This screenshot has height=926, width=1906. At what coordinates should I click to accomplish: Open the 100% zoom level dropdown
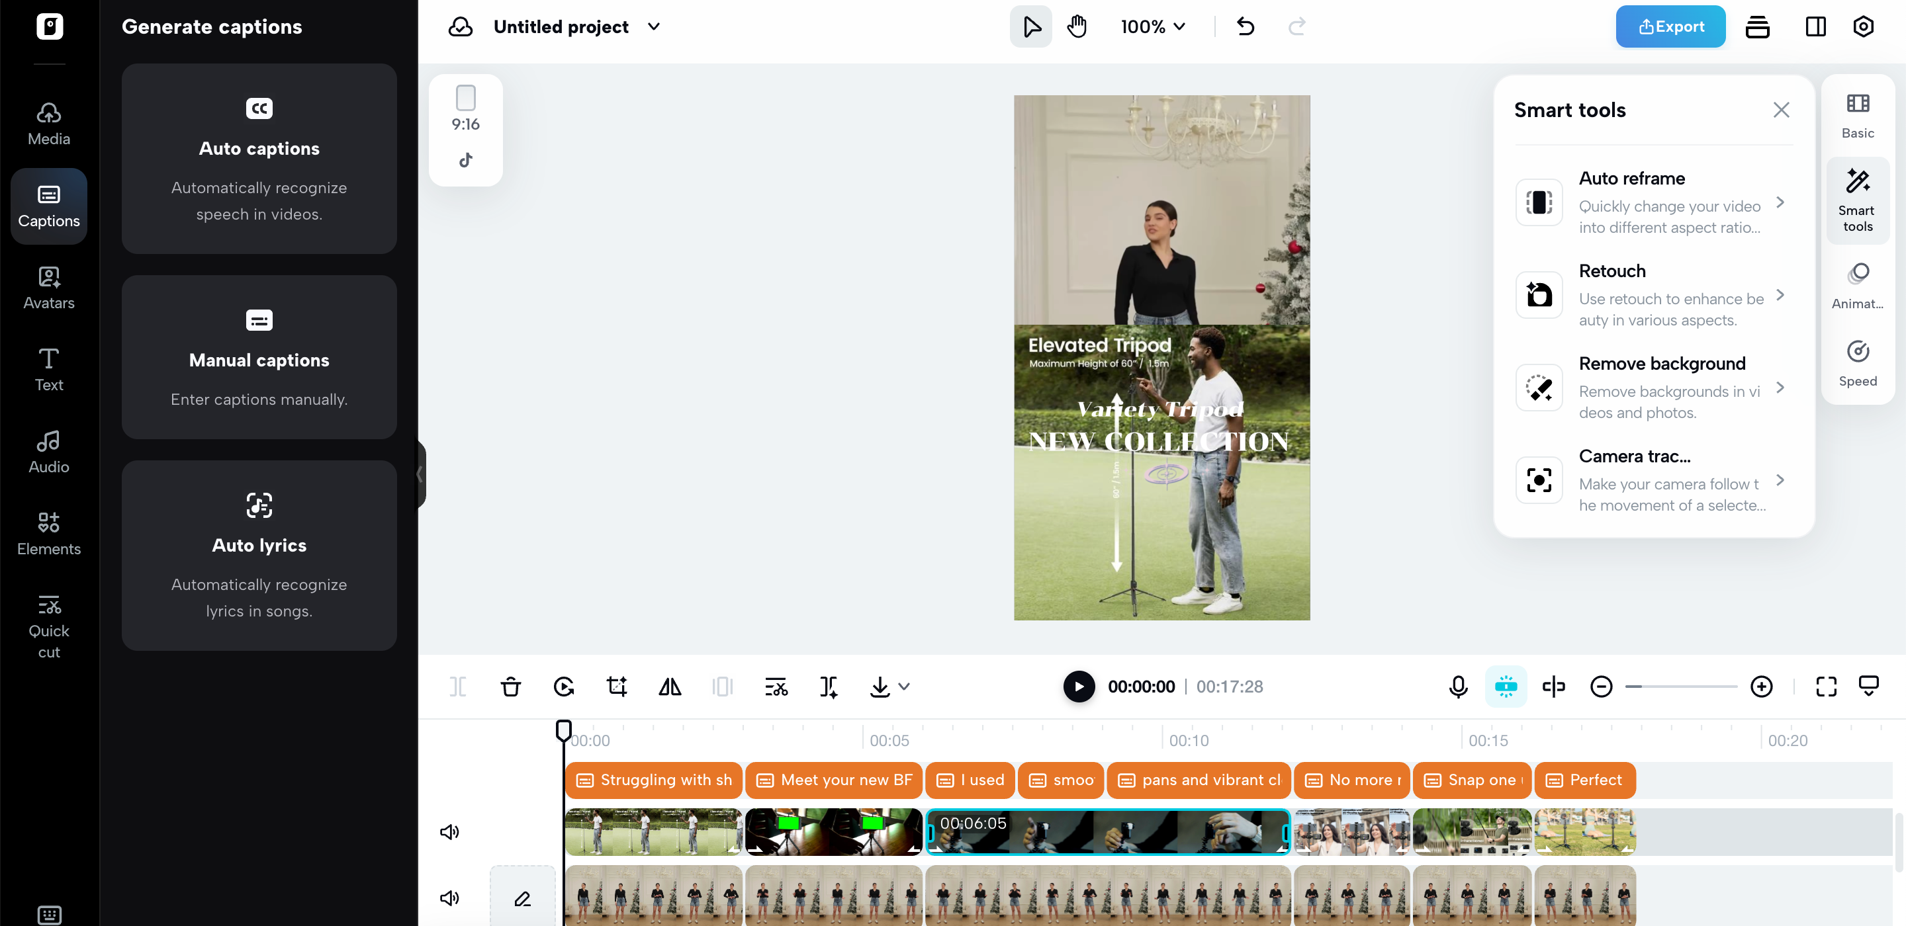1152,26
